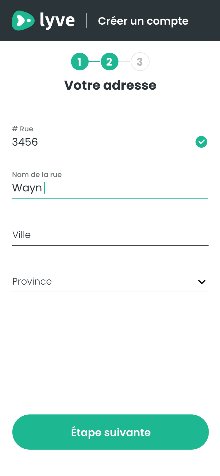220x476 pixels.
Task: Jump to the step 3 circle
Action: pos(140,62)
